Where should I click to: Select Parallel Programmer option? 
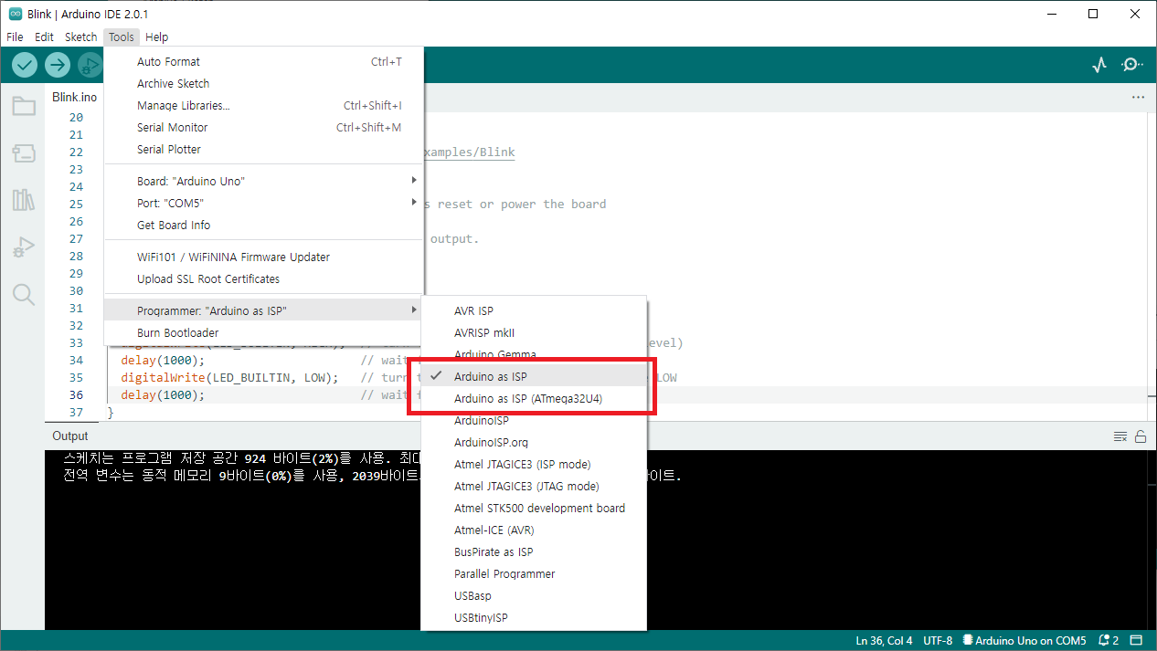click(534, 574)
